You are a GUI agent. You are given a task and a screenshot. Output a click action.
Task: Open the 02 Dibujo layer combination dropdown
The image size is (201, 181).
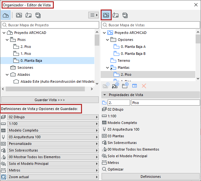(53, 117)
